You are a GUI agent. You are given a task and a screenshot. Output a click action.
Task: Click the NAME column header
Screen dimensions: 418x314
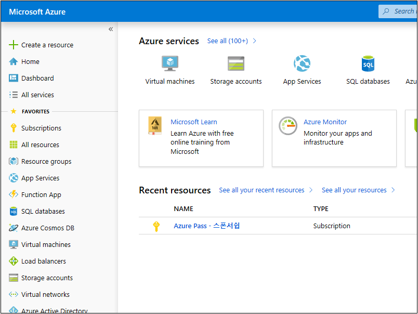coord(184,208)
